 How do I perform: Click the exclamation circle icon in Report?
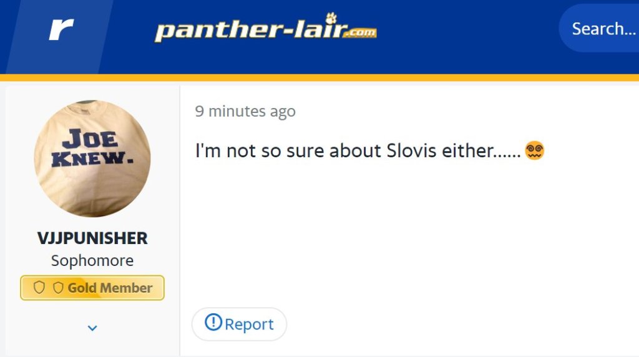pyautogui.click(x=213, y=323)
